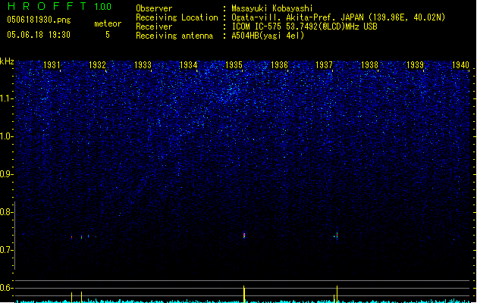
Task: Click the 0.9 frequency axis label
Action: coord(6,174)
